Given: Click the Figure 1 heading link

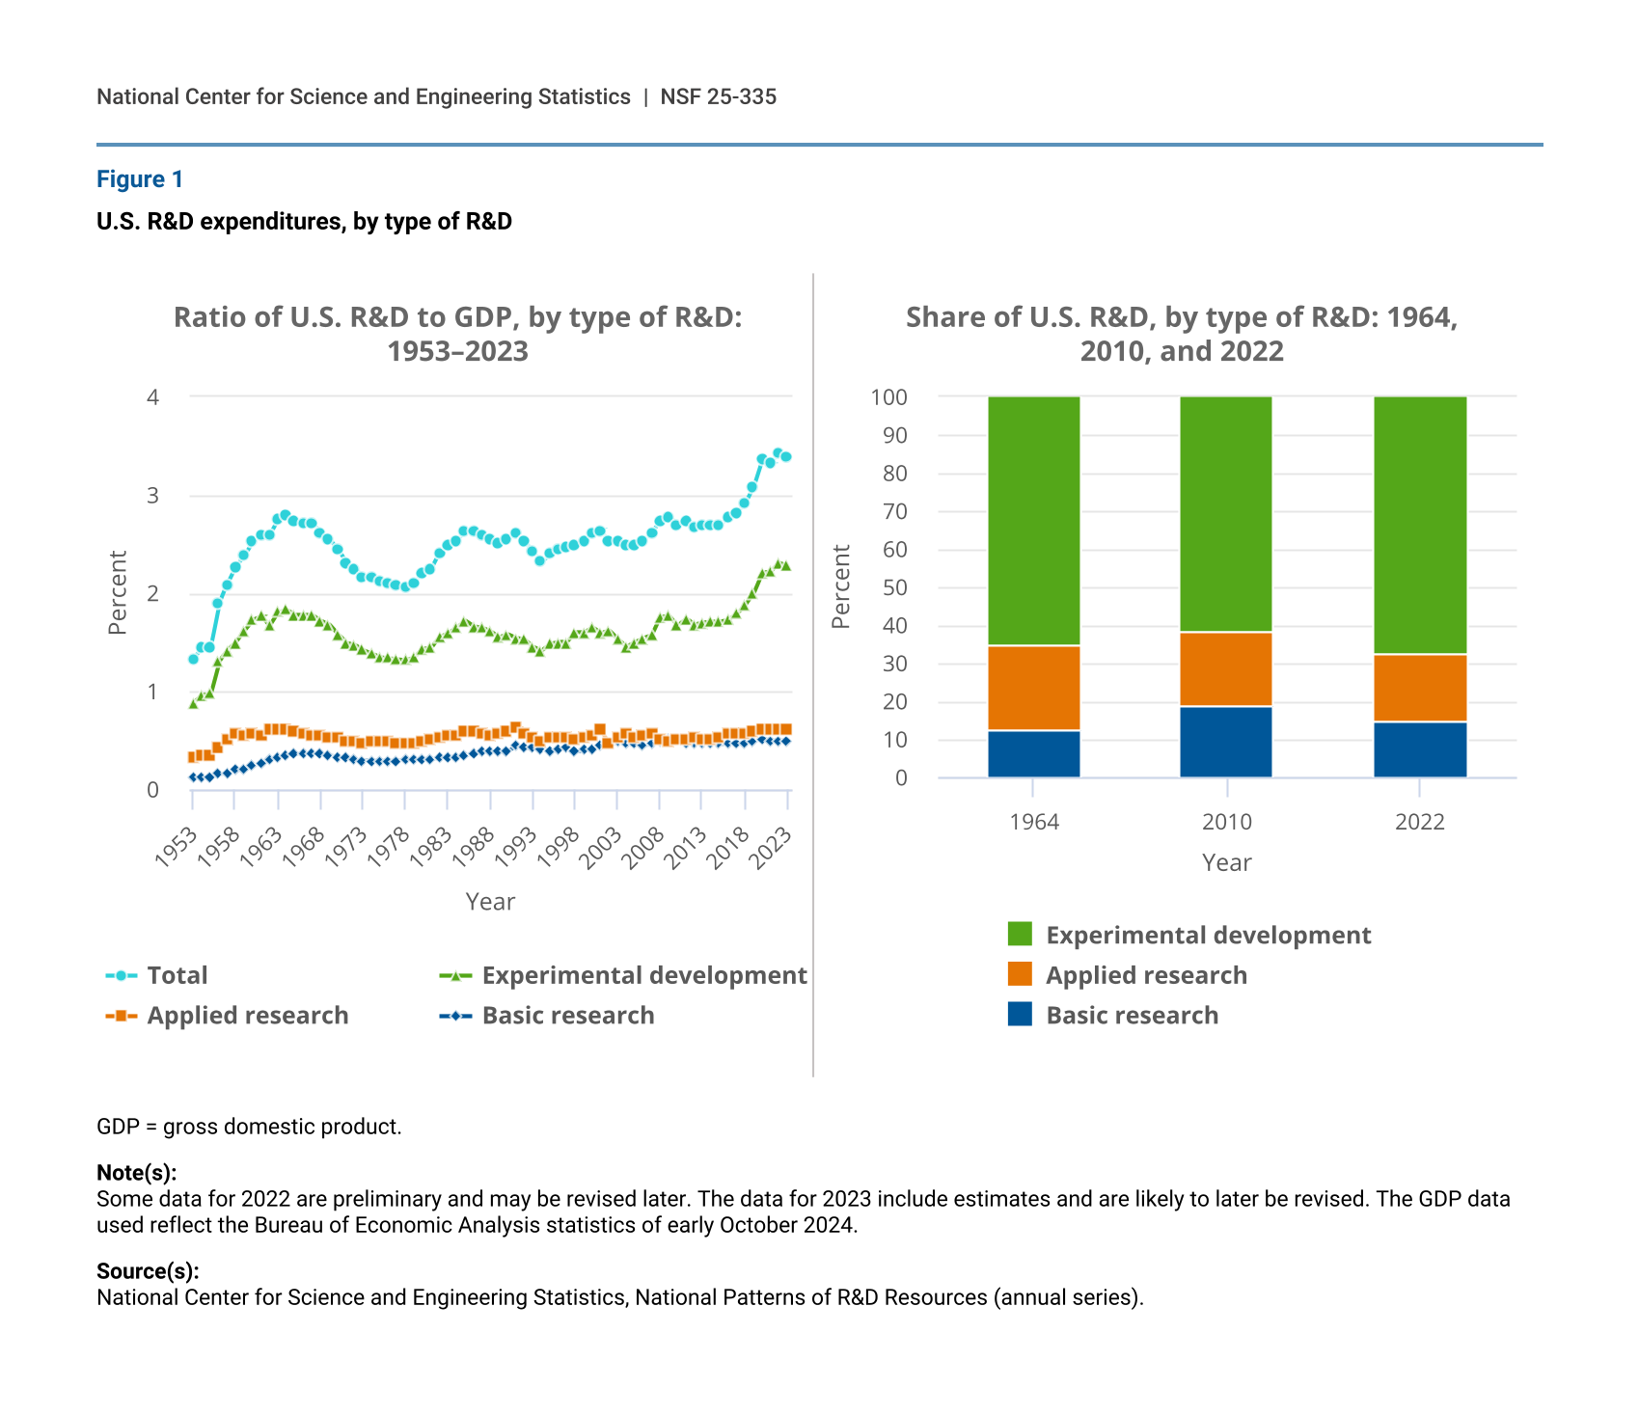Looking at the screenshot, I should coord(140,179).
